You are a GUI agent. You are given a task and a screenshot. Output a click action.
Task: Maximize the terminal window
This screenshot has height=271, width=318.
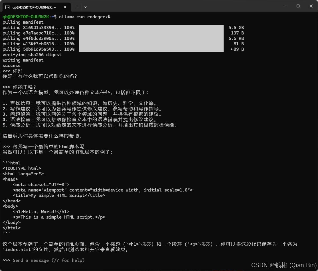298,6
